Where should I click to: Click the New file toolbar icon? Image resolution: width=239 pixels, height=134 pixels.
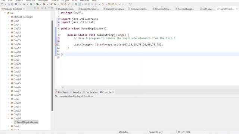click(2, 4)
